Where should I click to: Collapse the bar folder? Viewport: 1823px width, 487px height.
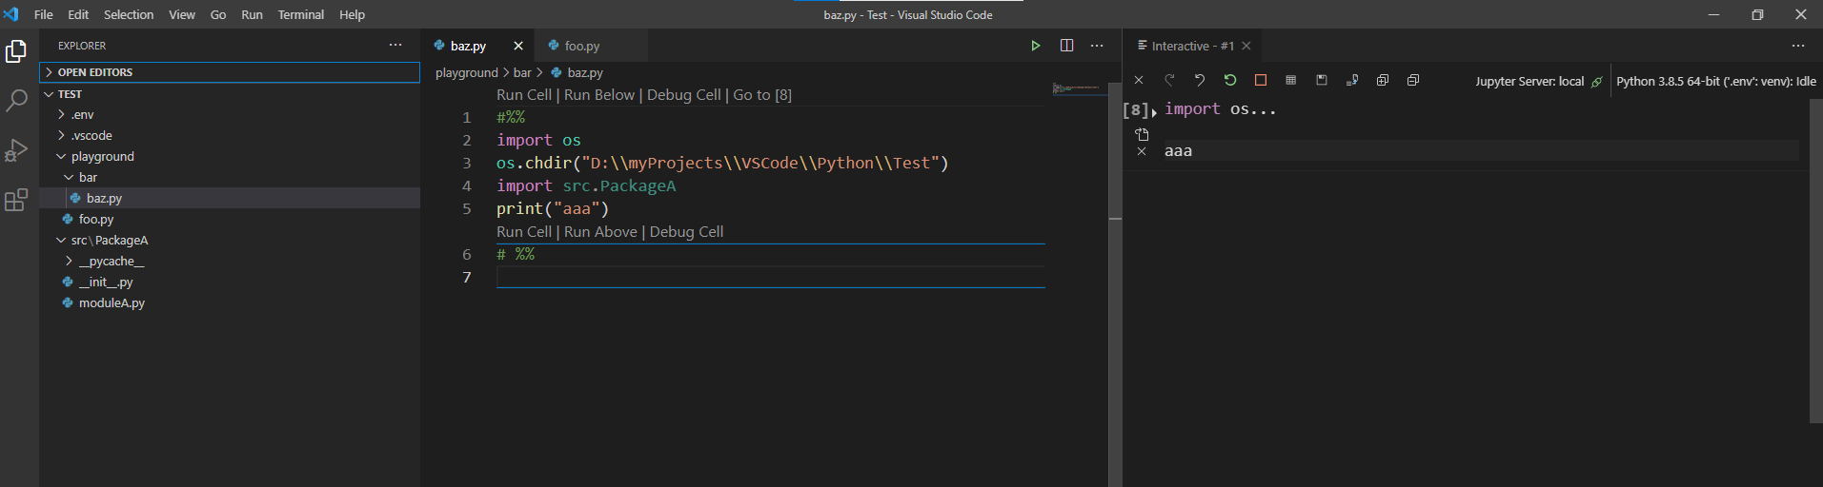230,177
